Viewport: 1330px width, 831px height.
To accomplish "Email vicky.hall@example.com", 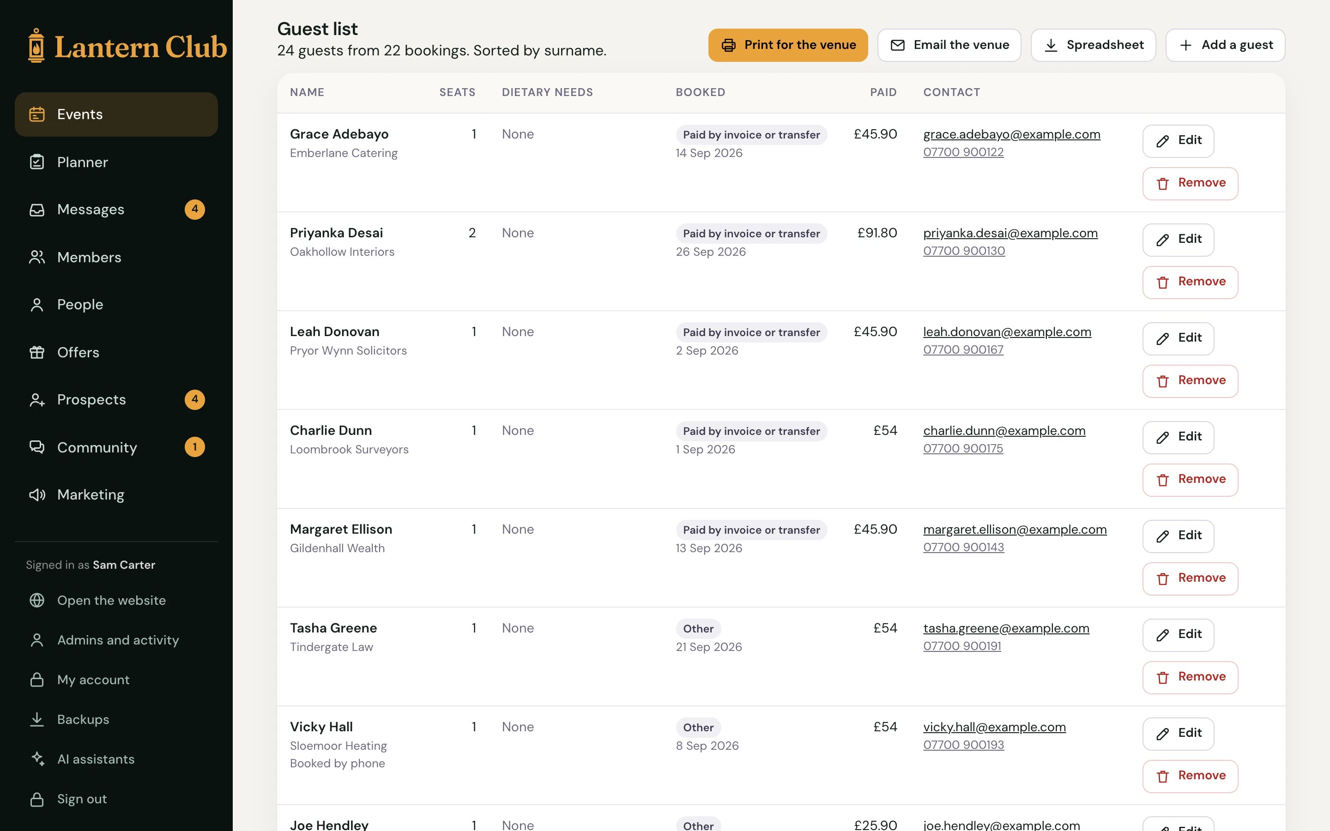I will [x=994, y=727].
